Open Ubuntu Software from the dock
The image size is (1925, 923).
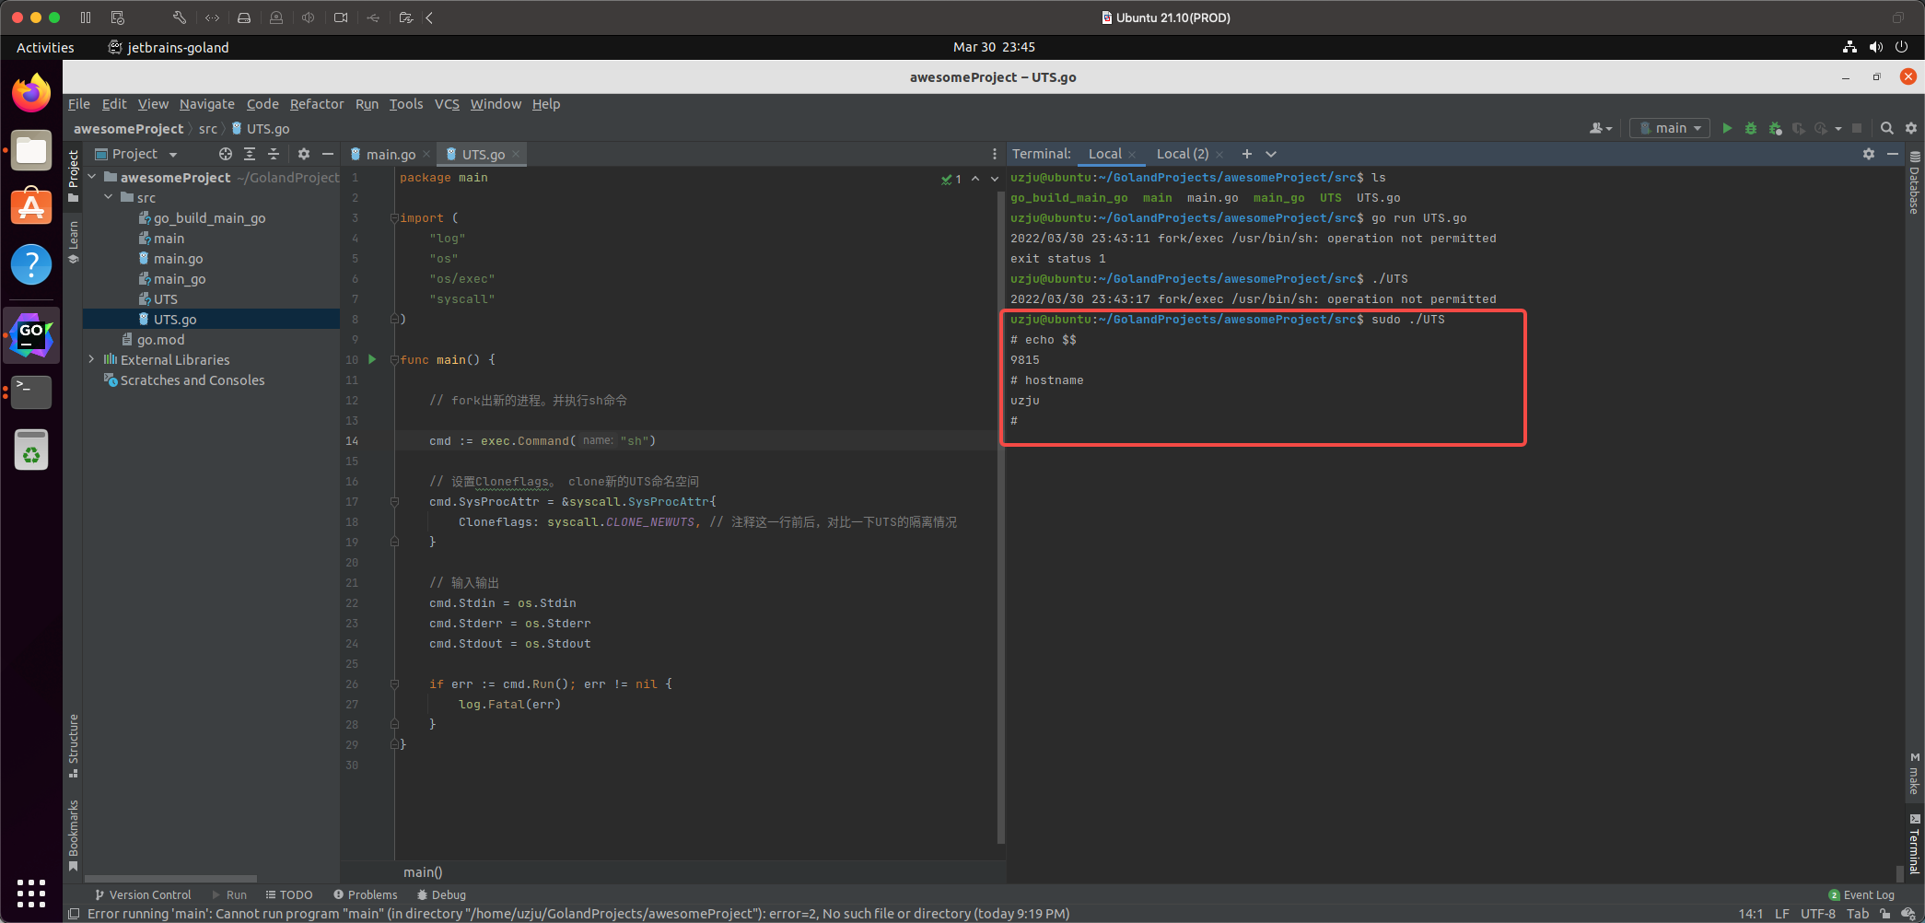tap(31, 206)
